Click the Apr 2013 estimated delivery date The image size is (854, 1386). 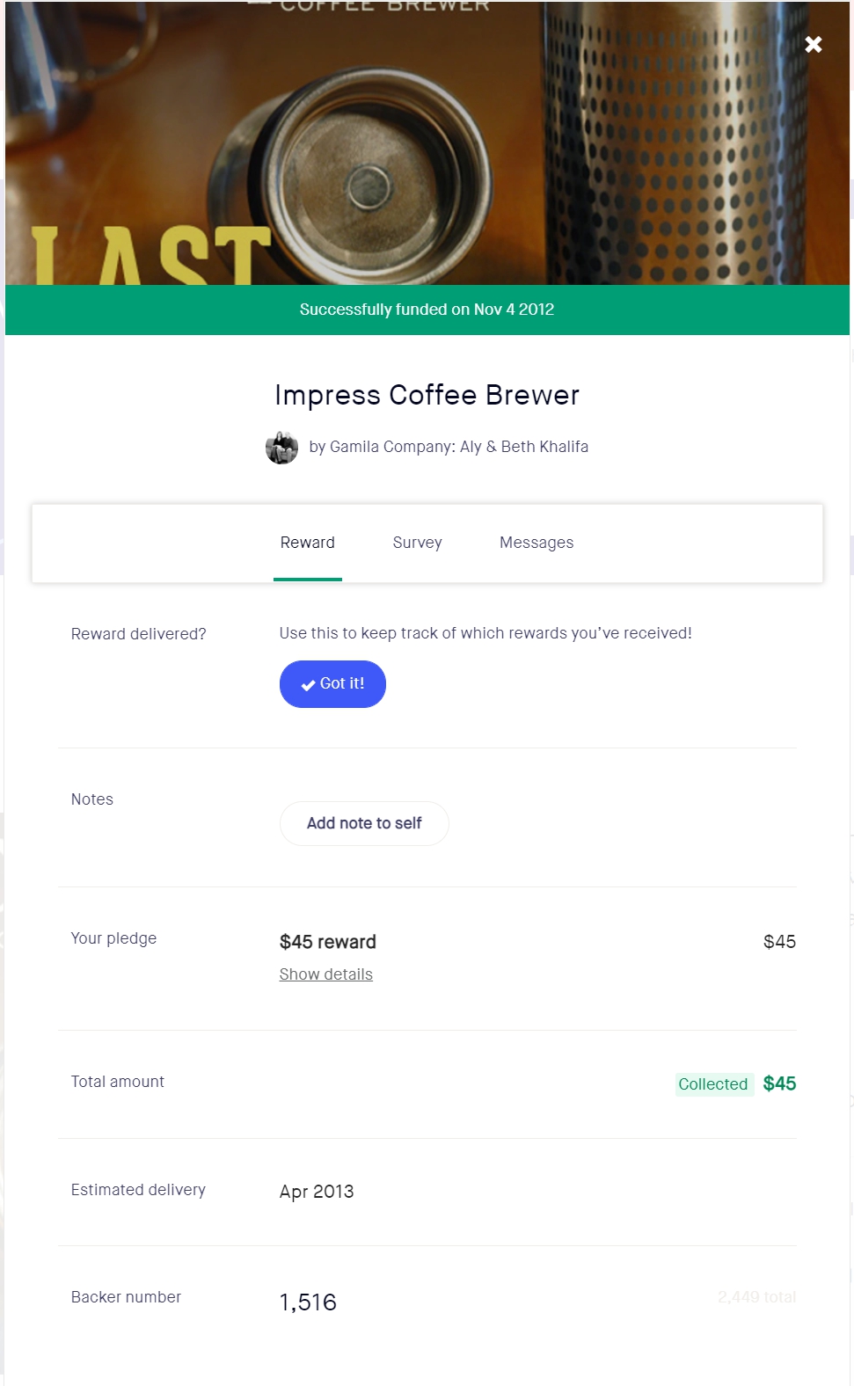(x=317, y=1192)
